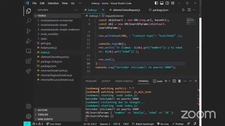Open the Edit menu

(42, 3)
